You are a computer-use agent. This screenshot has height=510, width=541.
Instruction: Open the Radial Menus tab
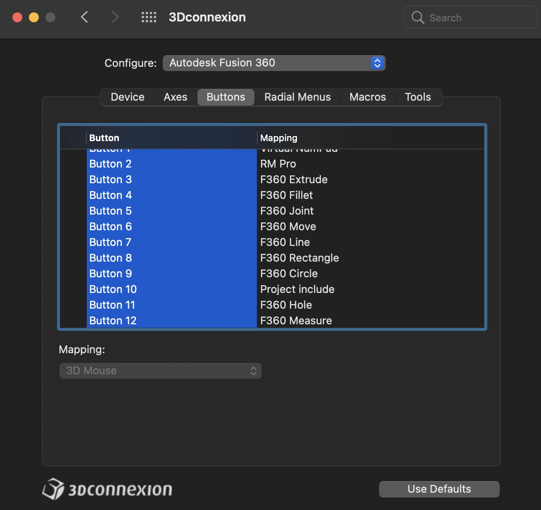297,97
